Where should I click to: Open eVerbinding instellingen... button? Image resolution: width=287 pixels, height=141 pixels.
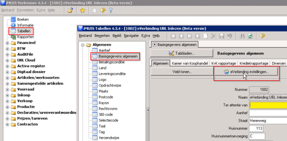pos(246,72)
